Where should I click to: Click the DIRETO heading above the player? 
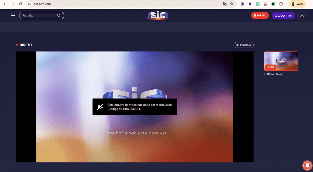pos(26,45)
